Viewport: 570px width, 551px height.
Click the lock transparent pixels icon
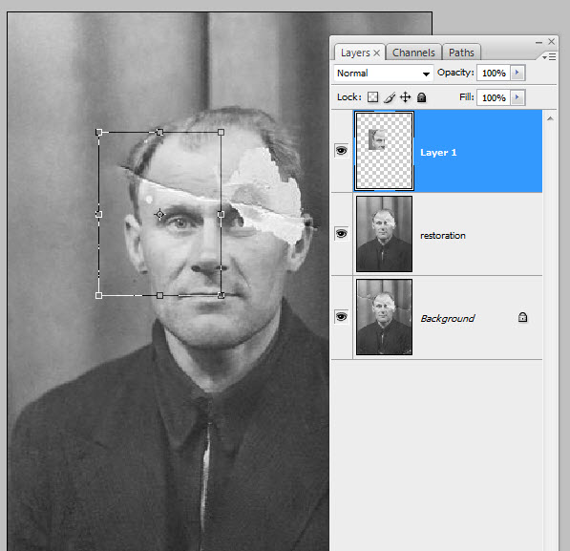point(372,97)
